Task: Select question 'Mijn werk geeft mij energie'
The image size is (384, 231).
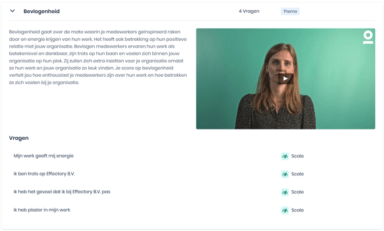Action: pos(44,156)
